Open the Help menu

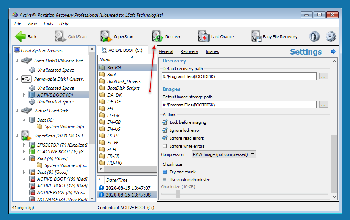click(64, 23)
